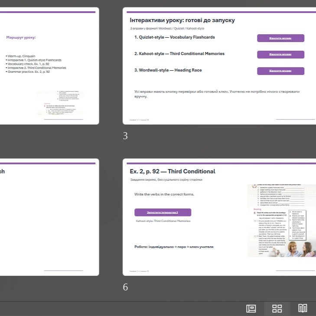This screenshot has width=316, height=316.
Task: Select the Slide Sorter view icon
Action: (x=277, y=308)
